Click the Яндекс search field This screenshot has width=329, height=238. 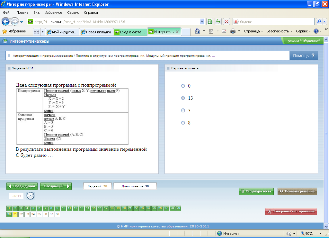(273, 21)
